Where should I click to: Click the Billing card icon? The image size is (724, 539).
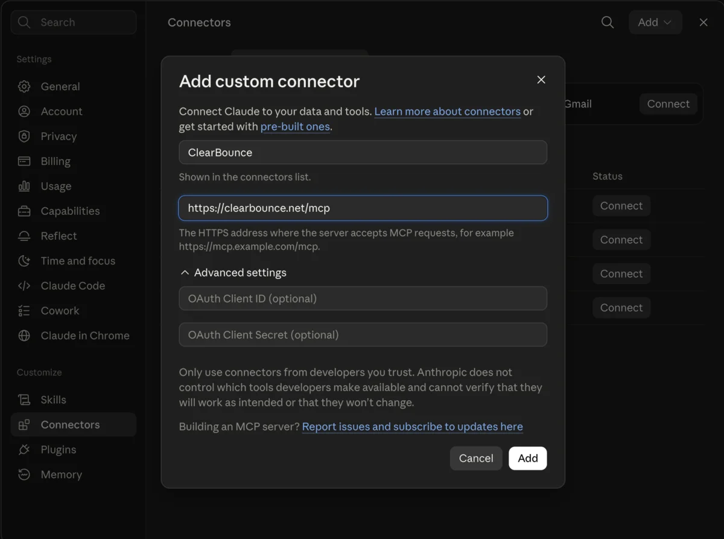point(24,161)
